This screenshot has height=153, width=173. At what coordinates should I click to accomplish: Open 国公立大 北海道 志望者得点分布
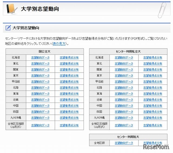point(69,57)
